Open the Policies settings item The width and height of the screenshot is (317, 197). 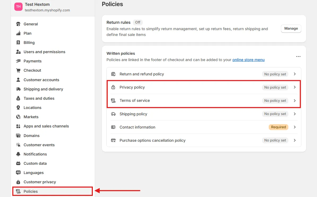point(53,191)
